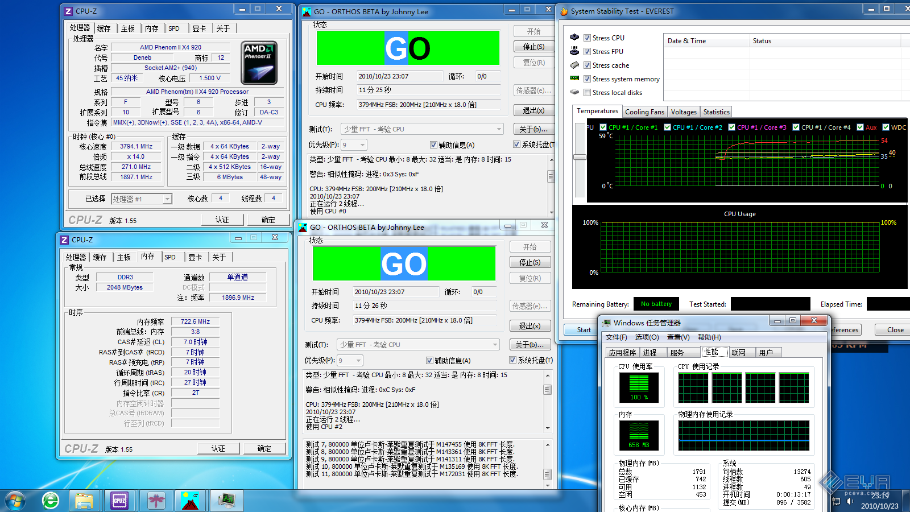910x512 pixels.
Task: Click the Start button in Everest
Action: (584, 330)
